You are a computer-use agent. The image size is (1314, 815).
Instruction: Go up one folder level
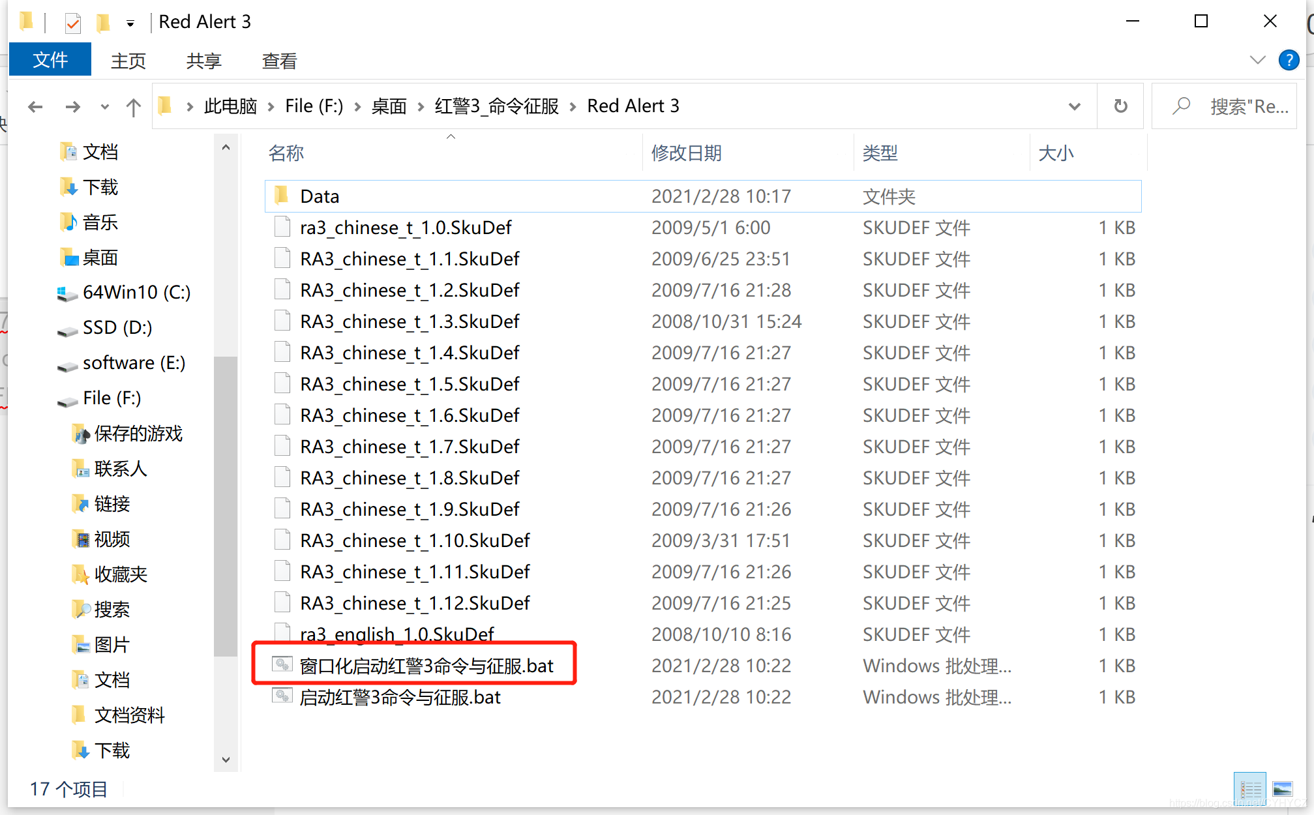133,106
